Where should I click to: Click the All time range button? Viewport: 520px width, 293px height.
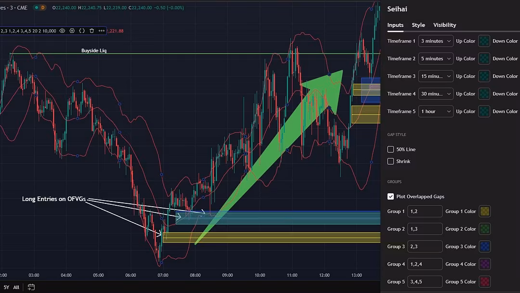pos(16,287)
